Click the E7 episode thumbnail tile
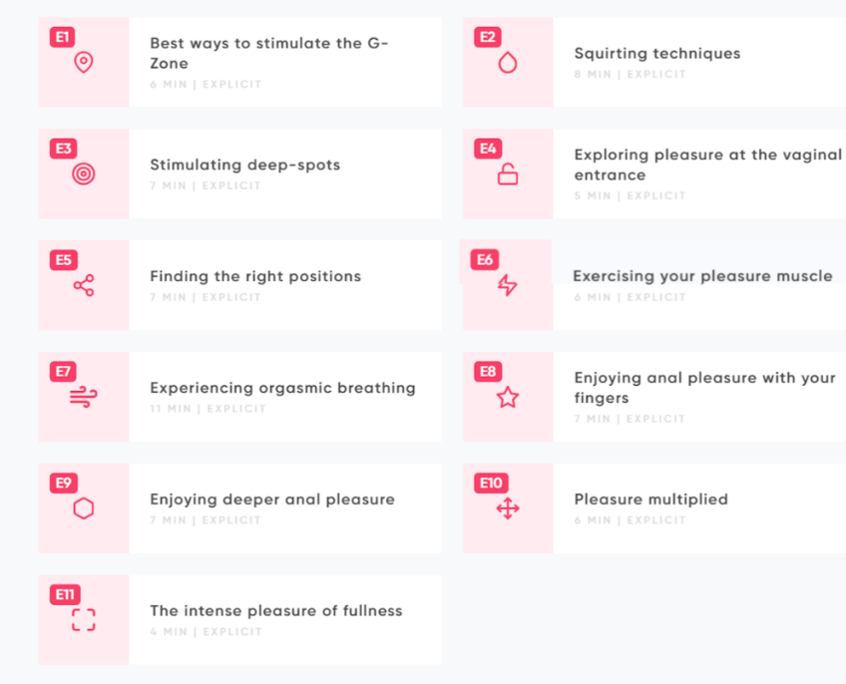The width and height of the screenshot is (846, 684). tap(84, 397)
